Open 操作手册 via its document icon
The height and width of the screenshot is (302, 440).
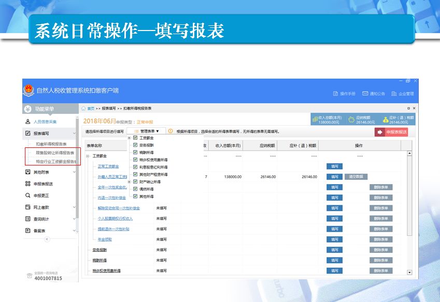(335, 94)
